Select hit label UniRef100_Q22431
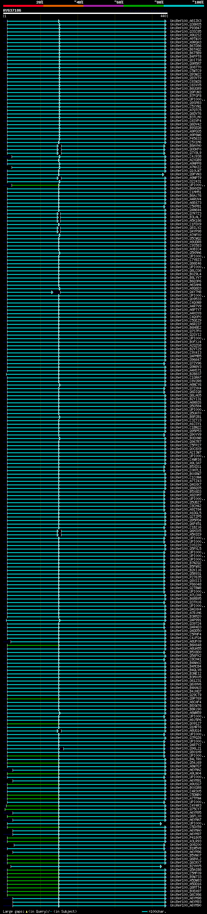The image size is (207, 914). [186, 181]
